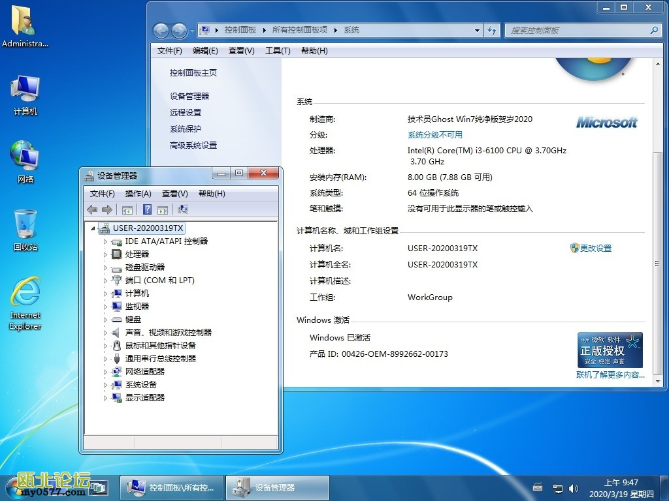This screenshot has width=669, height=501.
Task: Click the 远程设置 link in left sidebar
Action: (x=186, y=112)
